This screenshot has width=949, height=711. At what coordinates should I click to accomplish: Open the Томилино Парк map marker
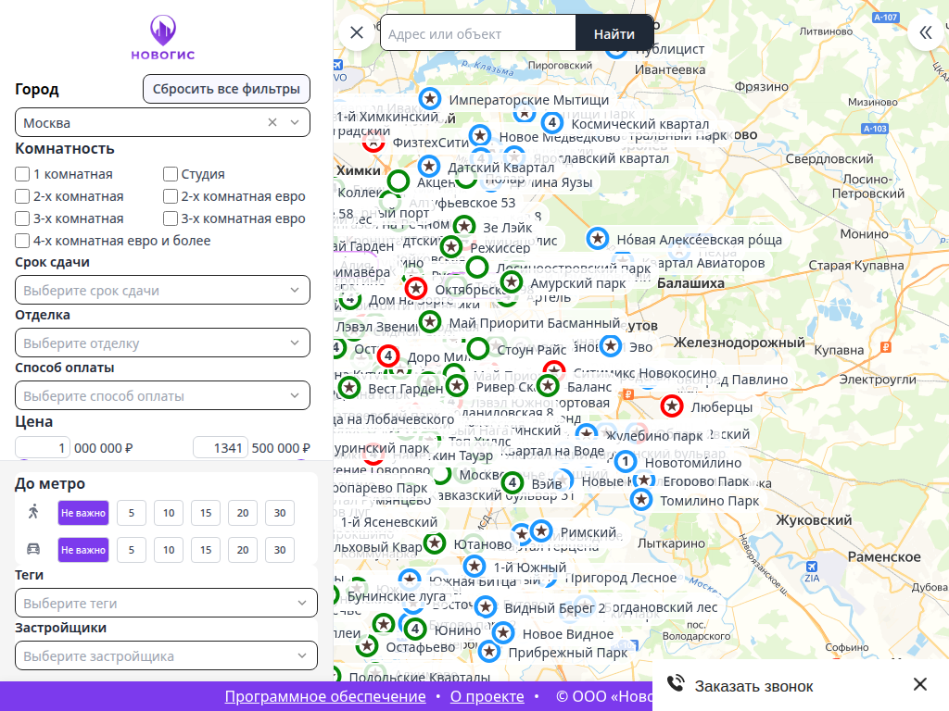tap(641, 500)
